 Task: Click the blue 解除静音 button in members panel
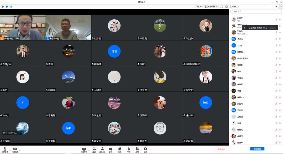[257, 149]
